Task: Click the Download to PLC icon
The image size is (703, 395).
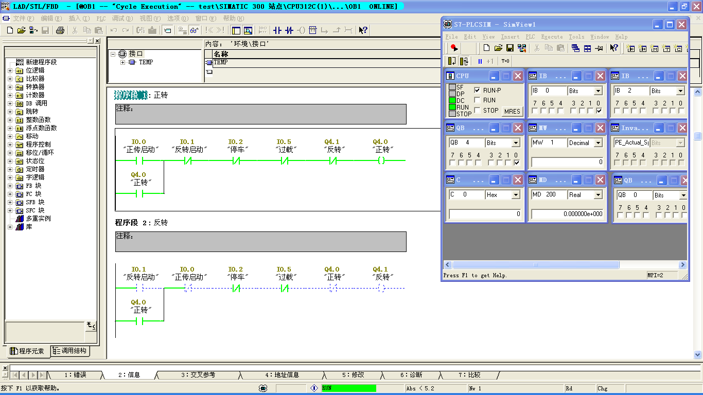Action: [152, 30]
